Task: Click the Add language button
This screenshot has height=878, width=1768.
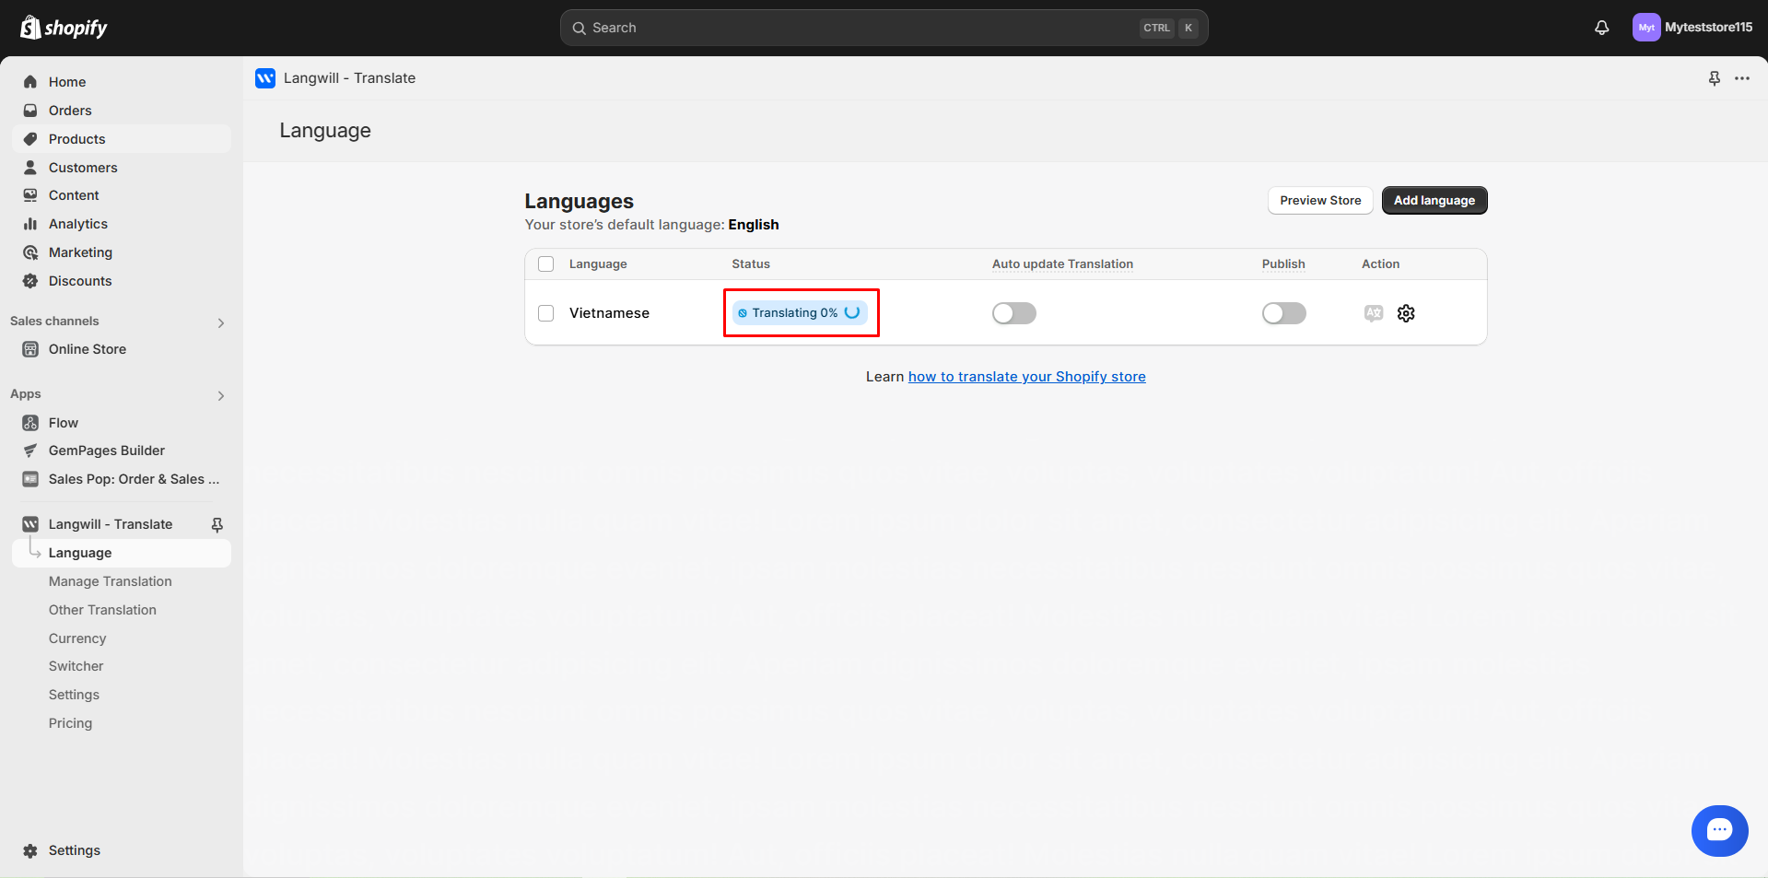Action: pyautogui.click(x=1434, y=200)
